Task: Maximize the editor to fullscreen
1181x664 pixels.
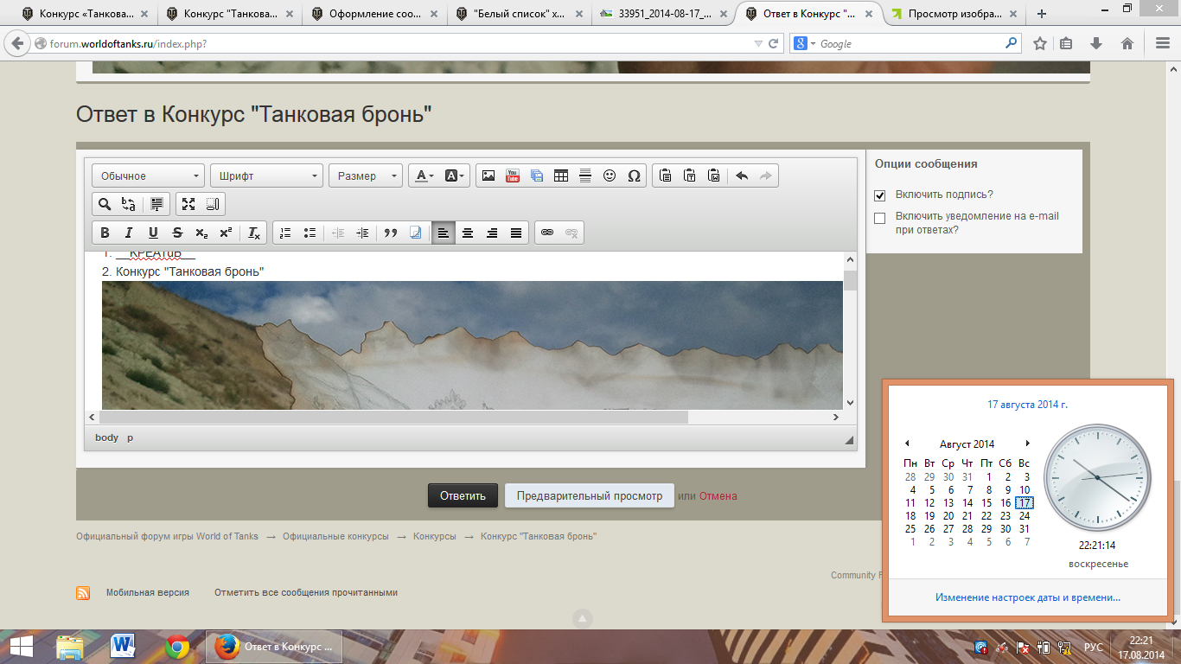Action: [188, 204]
